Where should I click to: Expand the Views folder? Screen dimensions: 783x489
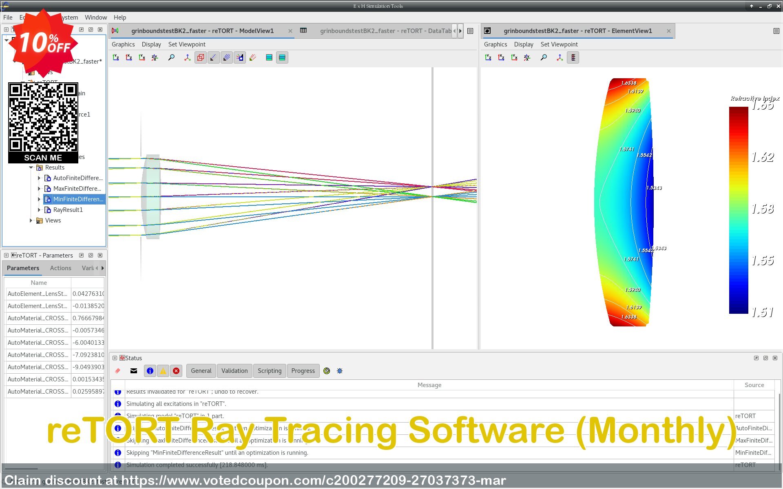coord(31,220)
